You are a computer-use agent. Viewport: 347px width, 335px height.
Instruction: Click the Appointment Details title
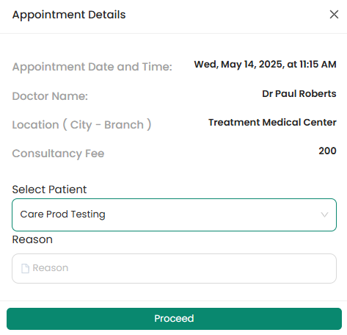(x=69, y=15)
